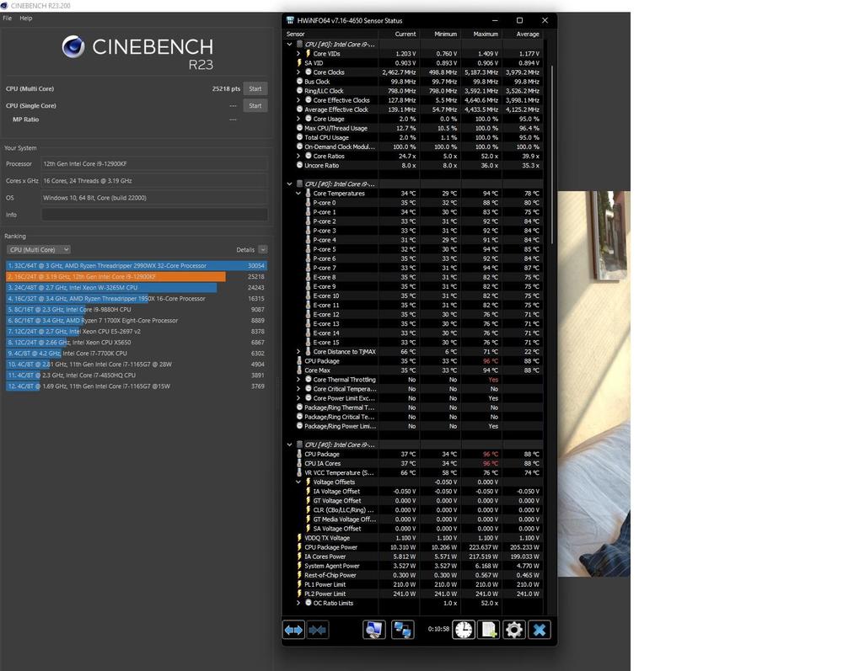This screenshot has height=671, width=843.
Task: Click the expand columns double-arrow icon
Action: coord(293,630)
